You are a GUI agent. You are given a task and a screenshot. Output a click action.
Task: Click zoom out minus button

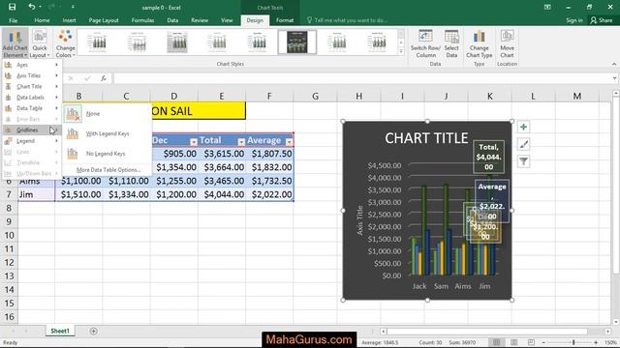544,342
